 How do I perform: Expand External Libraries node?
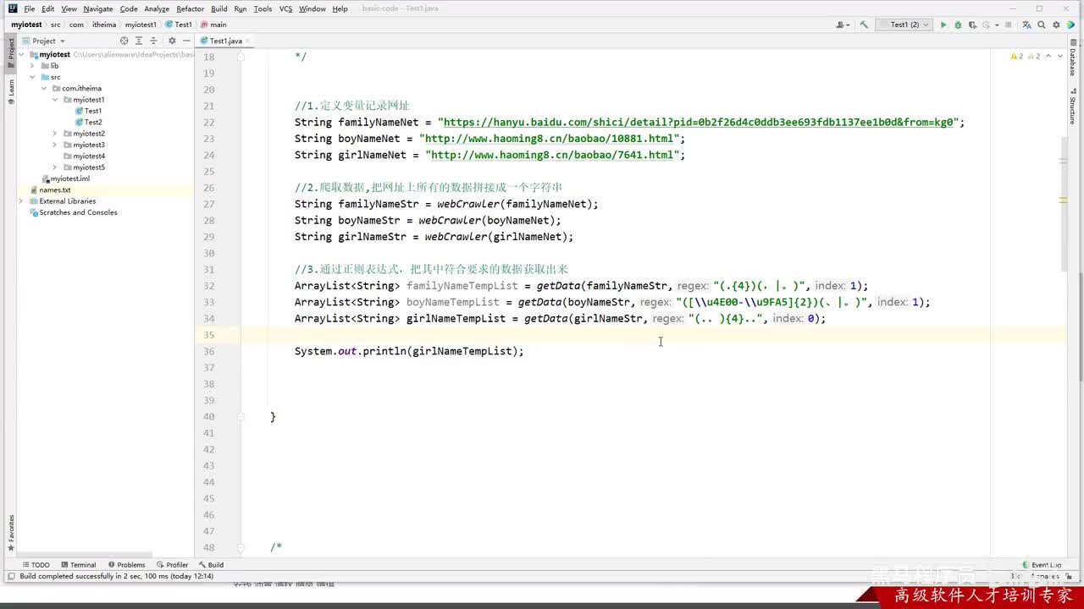click(22, 201)
